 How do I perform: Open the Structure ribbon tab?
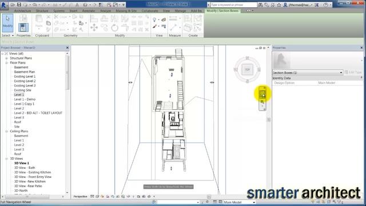[42, 11]
